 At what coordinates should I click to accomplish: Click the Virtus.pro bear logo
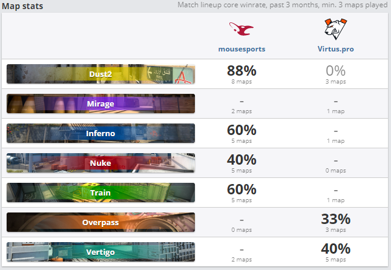click(335, 28)
